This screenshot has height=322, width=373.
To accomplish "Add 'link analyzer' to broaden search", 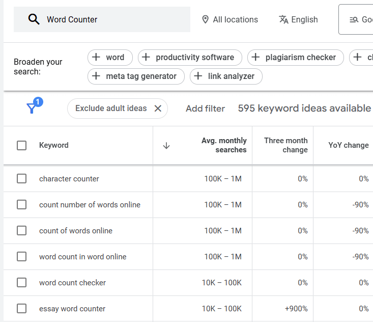I will coord(226,76).
